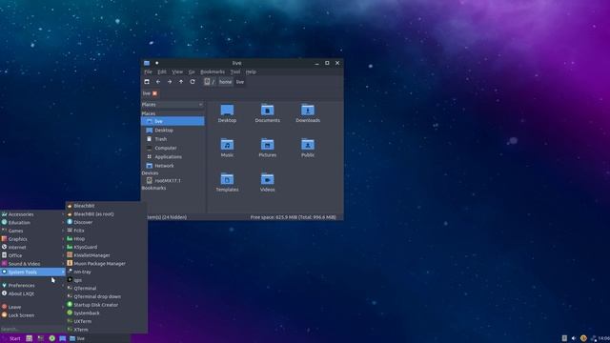Launch KSysGuard from System Tools
Image resolution: width=610 pixels, height=343 pixels.
(106, 247)
